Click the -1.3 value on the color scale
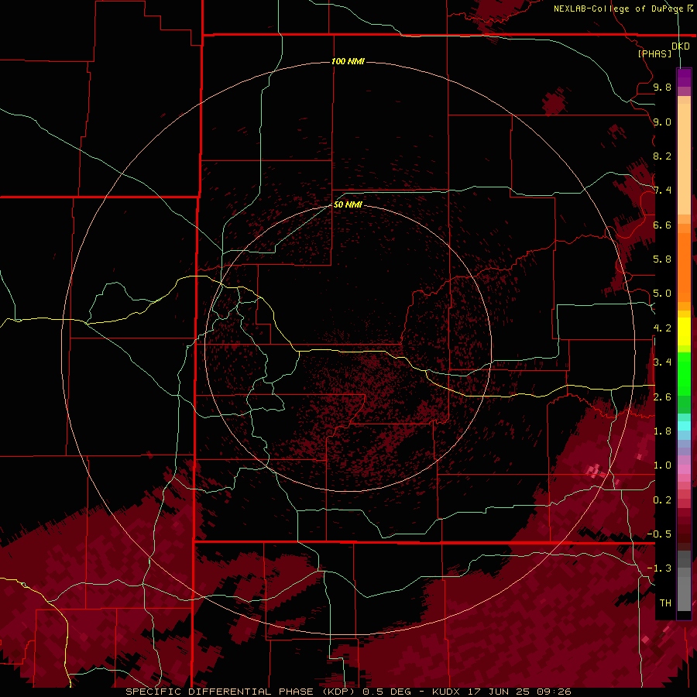 pos(659,568)
